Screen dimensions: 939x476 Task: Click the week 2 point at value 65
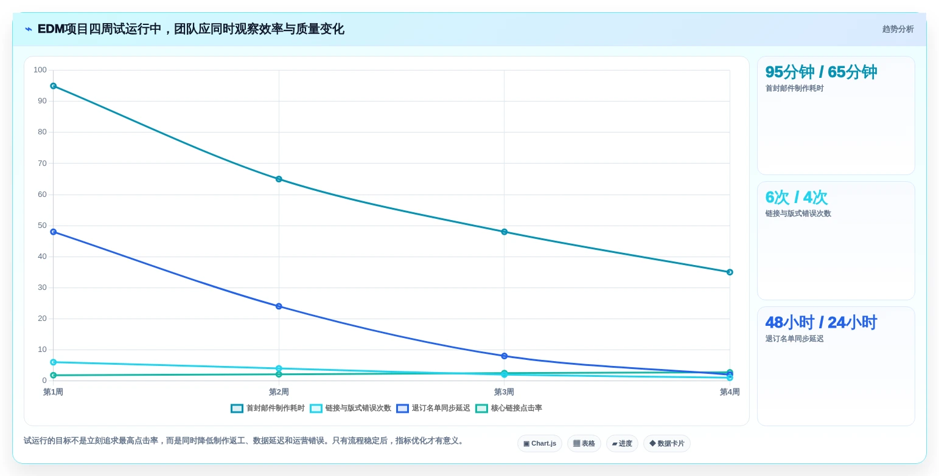279,179
